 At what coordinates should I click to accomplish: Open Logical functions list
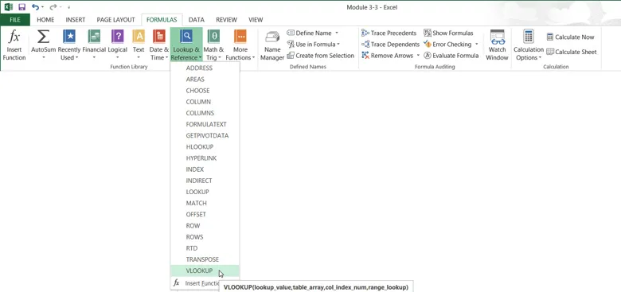click(x=118, y=45)
